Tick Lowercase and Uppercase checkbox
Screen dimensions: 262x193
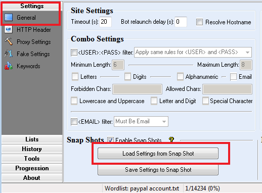(74, 101)
